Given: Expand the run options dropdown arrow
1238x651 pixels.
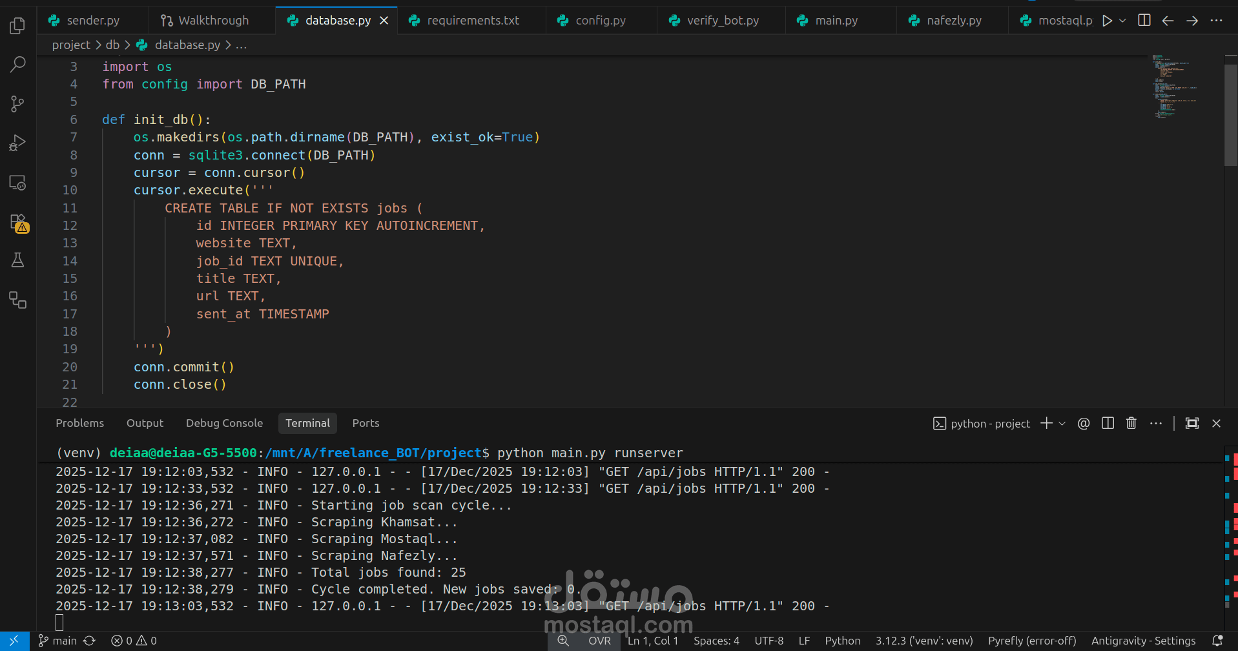Looking at the screenshot, I should 1122,21.
